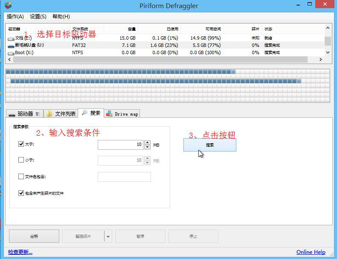Switch to the 驱动器 U: tab

tap(25, 113)
